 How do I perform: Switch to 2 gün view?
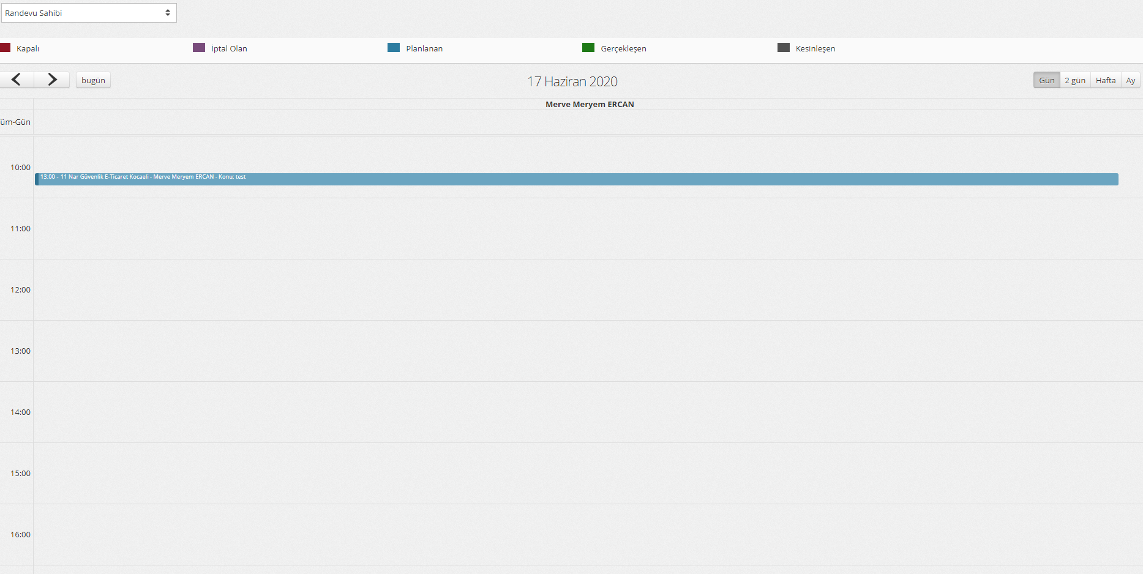1074,81
